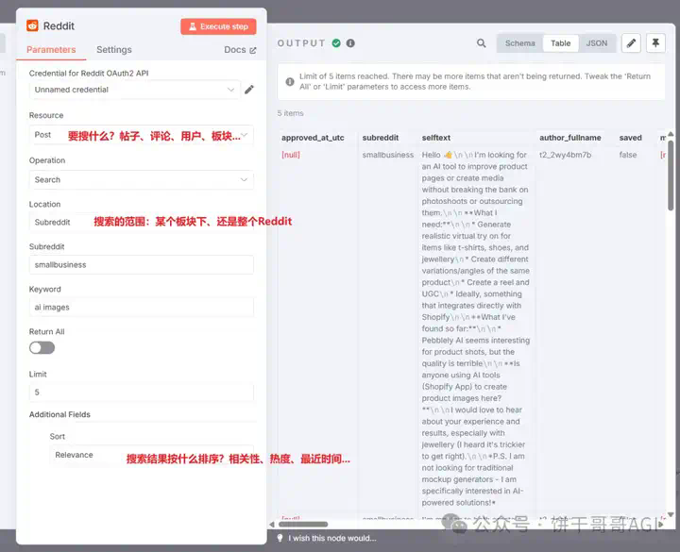
Task: Click the lightbulb icon at bottom
Action: tap(280, 538)
